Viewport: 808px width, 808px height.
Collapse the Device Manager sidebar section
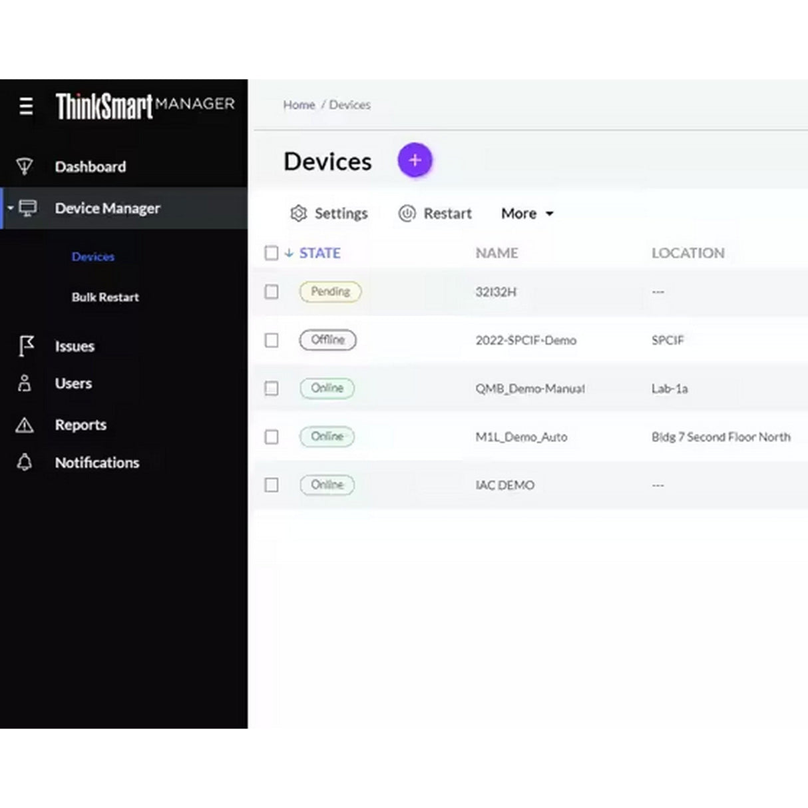click(x=10, y=208)
